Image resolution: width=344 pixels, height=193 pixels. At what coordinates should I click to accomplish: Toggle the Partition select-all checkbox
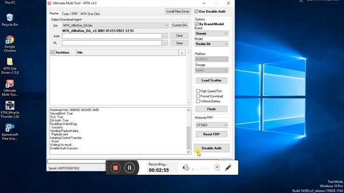52,53
